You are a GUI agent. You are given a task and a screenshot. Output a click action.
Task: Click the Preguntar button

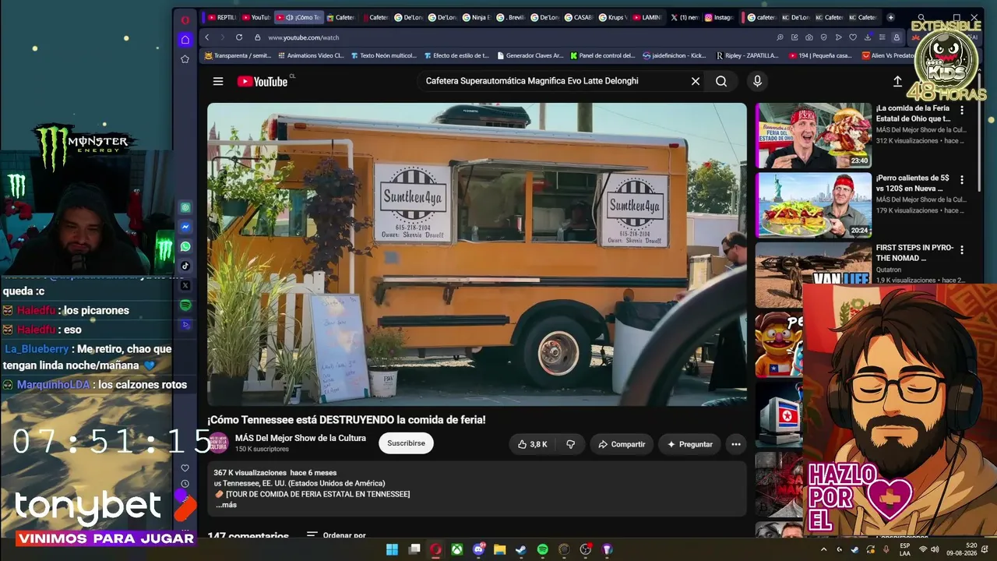pos(689,444)
